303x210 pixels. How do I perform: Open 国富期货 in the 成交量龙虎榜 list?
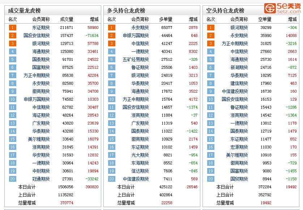pyautogui.click(x=41, y=67)
